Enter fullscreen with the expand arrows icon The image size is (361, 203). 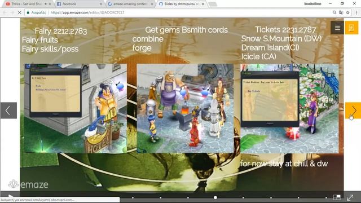pos(350,197)
